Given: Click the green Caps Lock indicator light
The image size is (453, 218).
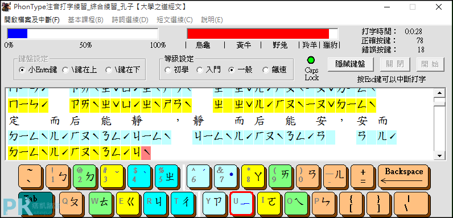Looking at the screenshot, I should click(x=311, y=60).
